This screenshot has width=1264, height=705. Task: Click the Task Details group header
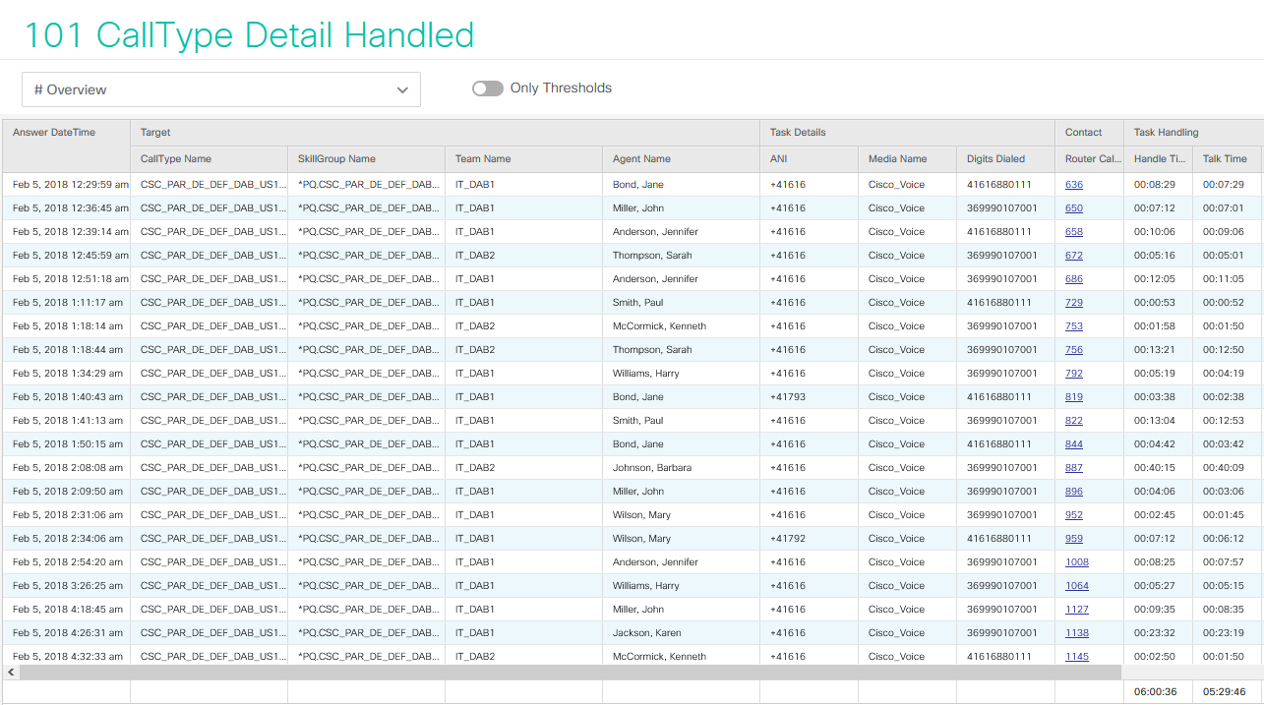907,133
